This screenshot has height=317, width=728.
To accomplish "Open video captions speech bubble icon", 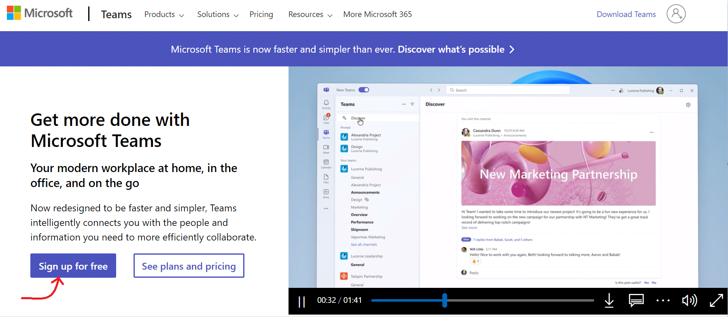I will 636,300.
